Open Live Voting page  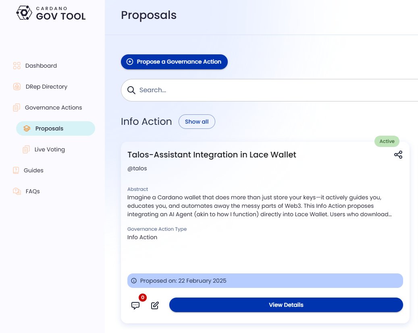50,149
